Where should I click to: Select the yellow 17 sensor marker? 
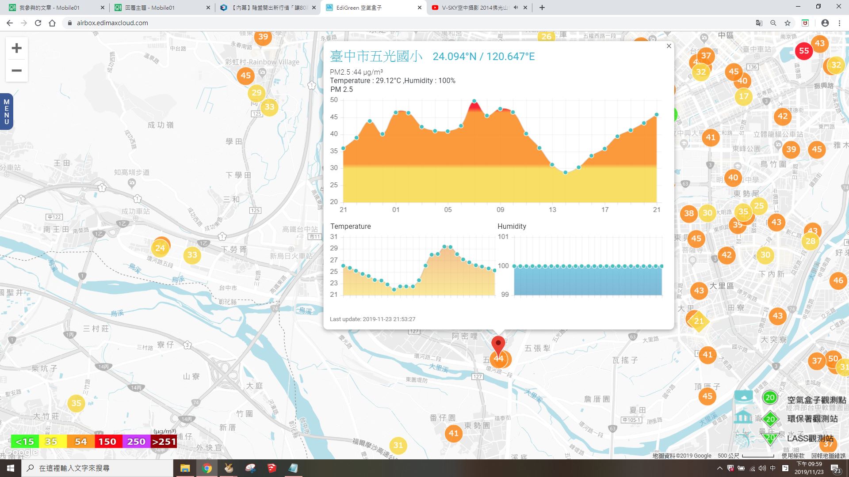tap(744, 96)
